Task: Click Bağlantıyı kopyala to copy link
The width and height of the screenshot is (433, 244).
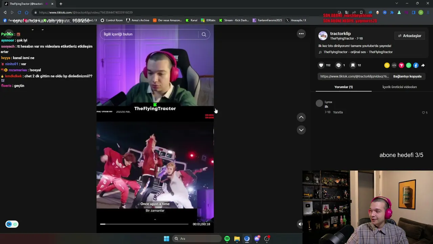Action: tap(407, 77)
